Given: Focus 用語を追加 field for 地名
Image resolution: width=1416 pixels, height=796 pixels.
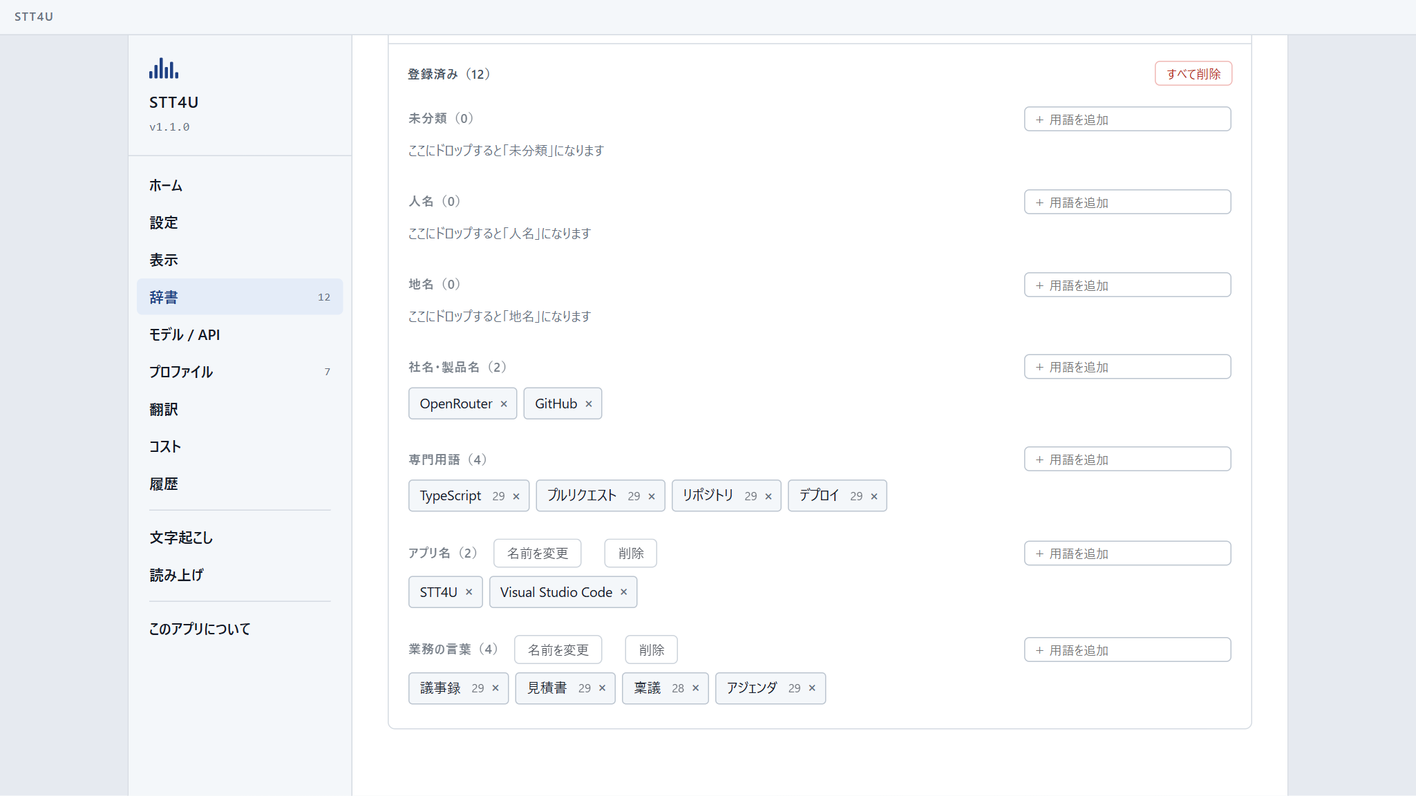Looking at the screenshot, I should (x=1128, y=285).
